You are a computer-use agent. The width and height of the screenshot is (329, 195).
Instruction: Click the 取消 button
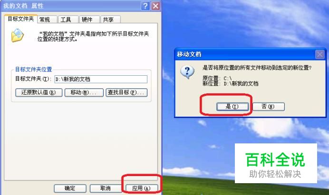pos(106,188)
